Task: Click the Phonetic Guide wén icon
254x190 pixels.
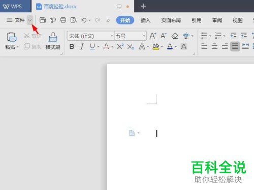Action: pyautogui.click(x=186, y=36)
